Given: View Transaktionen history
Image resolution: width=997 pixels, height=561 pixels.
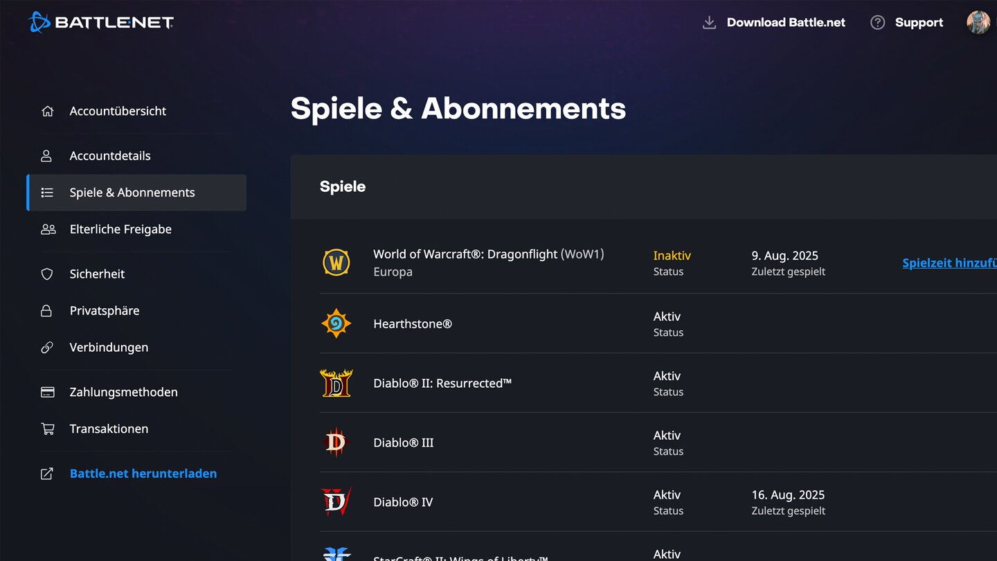Looking at the screenshot, I should click(x=109, y=429).
